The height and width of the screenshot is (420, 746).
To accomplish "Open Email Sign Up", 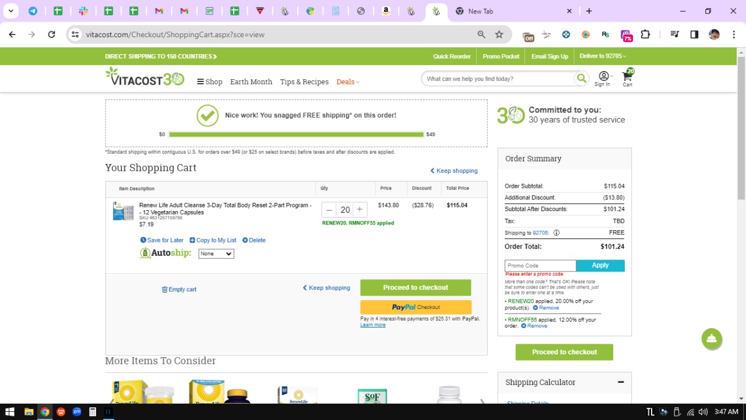I will pyautogui.click(x=550, y=56).
